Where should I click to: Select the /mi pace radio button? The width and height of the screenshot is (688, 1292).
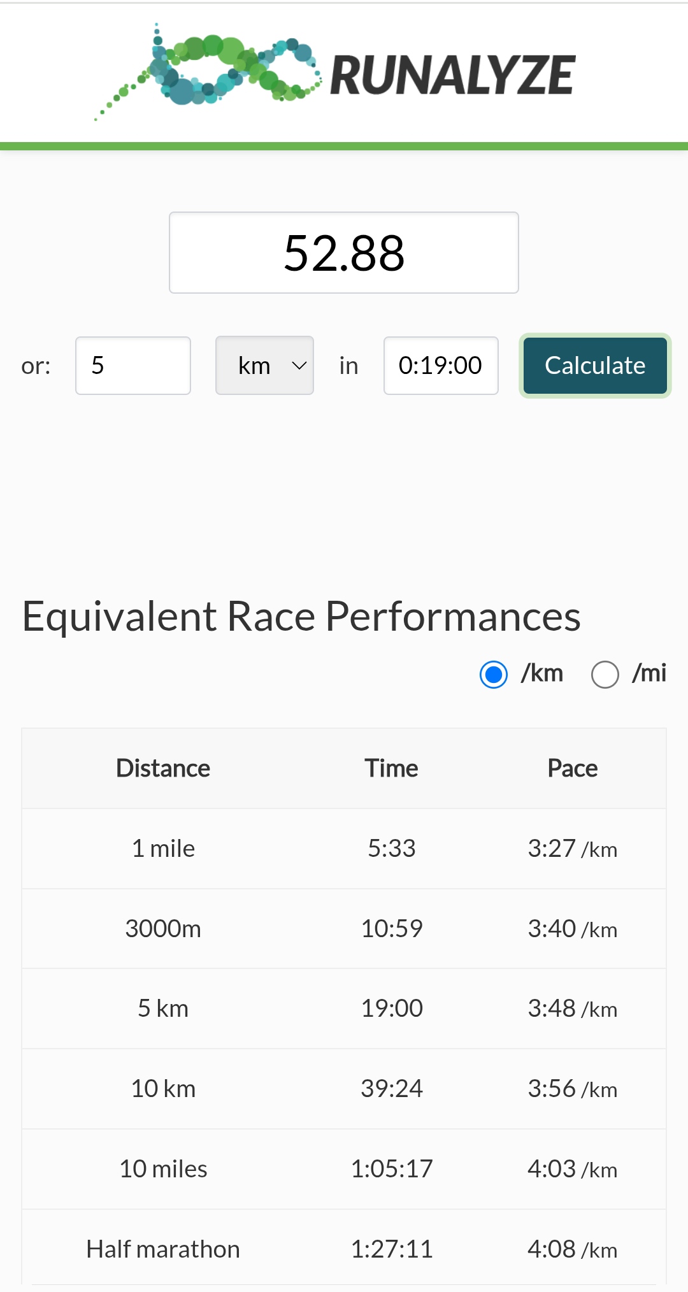[x=605, y=675]
